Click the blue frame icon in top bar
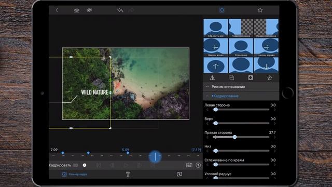 tap(222, 10)
